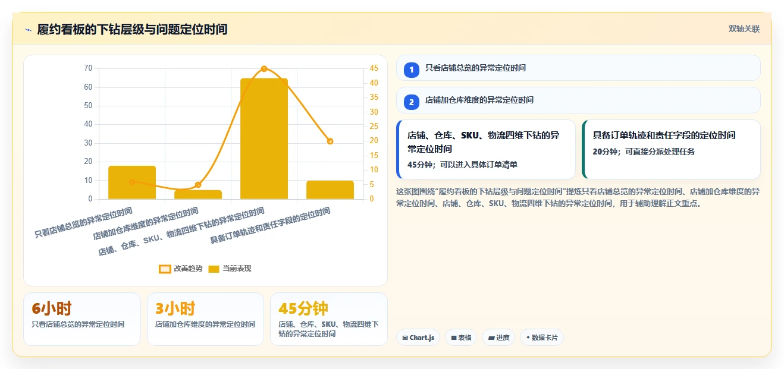Click right axis value 45
Image resolution: width=784 pixels, height=369 pixels.
[x=374, y=68]
